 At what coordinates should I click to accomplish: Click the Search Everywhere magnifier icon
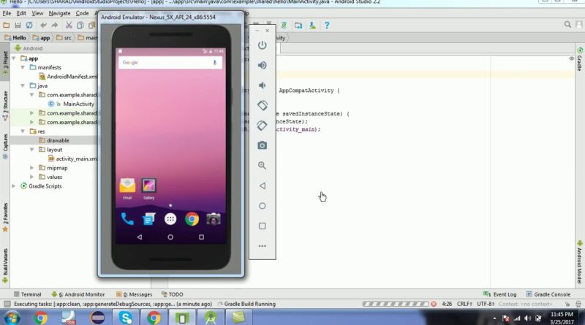[x=567, y=25]
